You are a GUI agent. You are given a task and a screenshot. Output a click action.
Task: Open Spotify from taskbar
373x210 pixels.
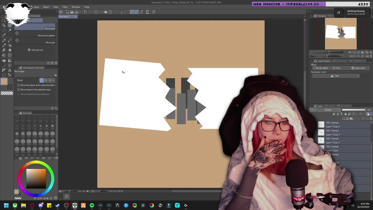[x=92, y=205]
